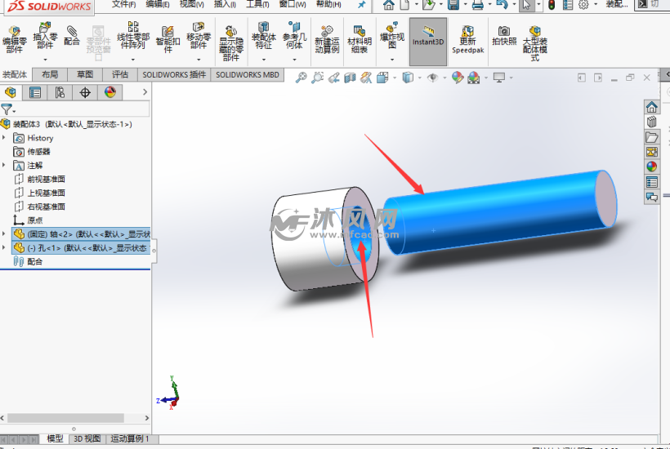Screen dimensions: 670x449
Task: Click the Zoom to Fit view icon
Action: point(301,78)
